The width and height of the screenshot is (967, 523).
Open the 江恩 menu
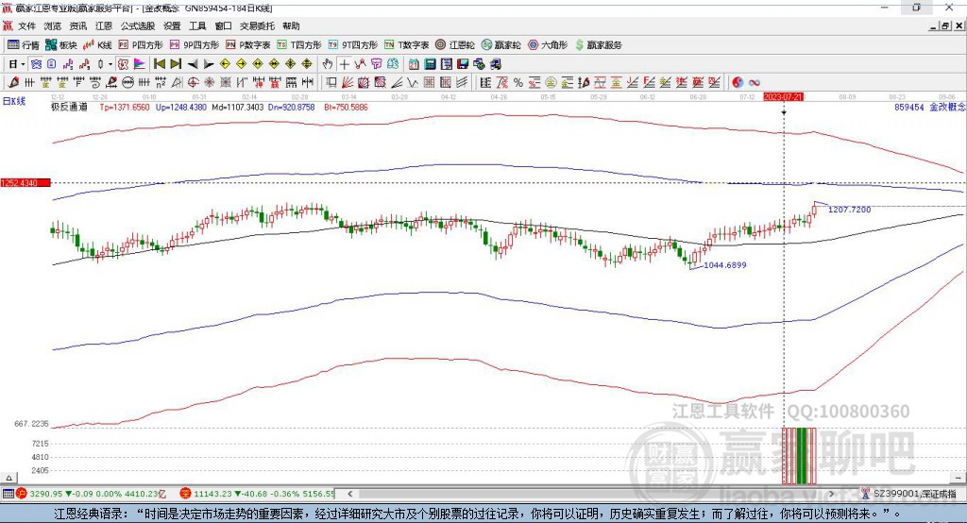pos(104,25)
